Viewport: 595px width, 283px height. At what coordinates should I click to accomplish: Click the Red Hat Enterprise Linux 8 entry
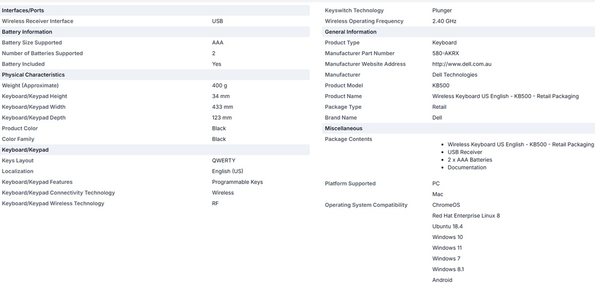(466, 216)
